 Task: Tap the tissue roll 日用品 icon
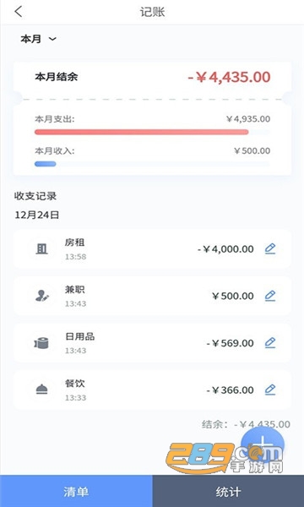[41, 343]
